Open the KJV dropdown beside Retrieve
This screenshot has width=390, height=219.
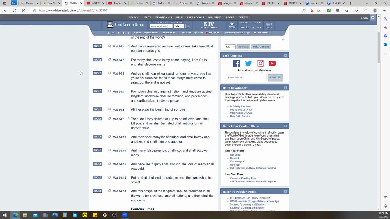(x=230, y=47)
